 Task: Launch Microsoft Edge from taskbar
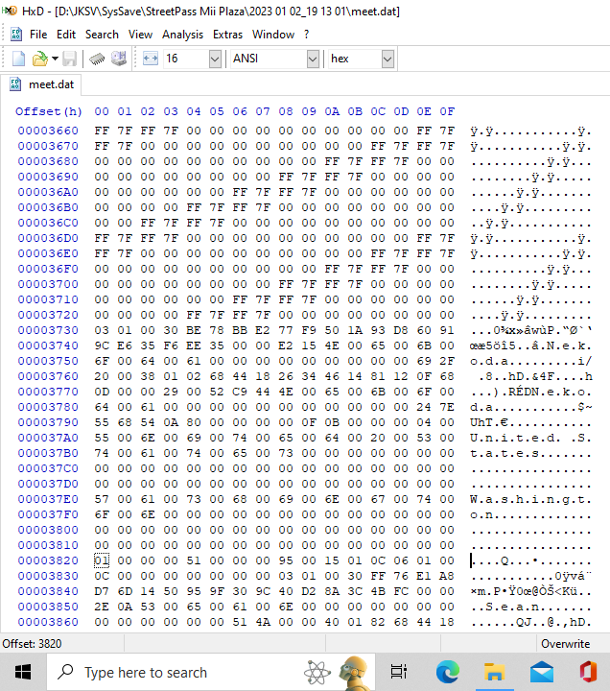[x=448, y=672]
